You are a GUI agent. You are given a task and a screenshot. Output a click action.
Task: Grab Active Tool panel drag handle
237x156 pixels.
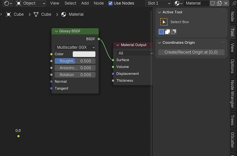[224, 12]
